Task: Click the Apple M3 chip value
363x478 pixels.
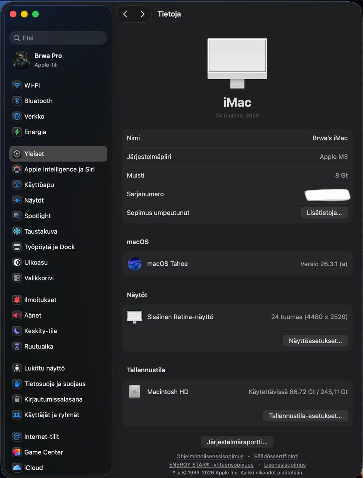Action: pos(334,157)
